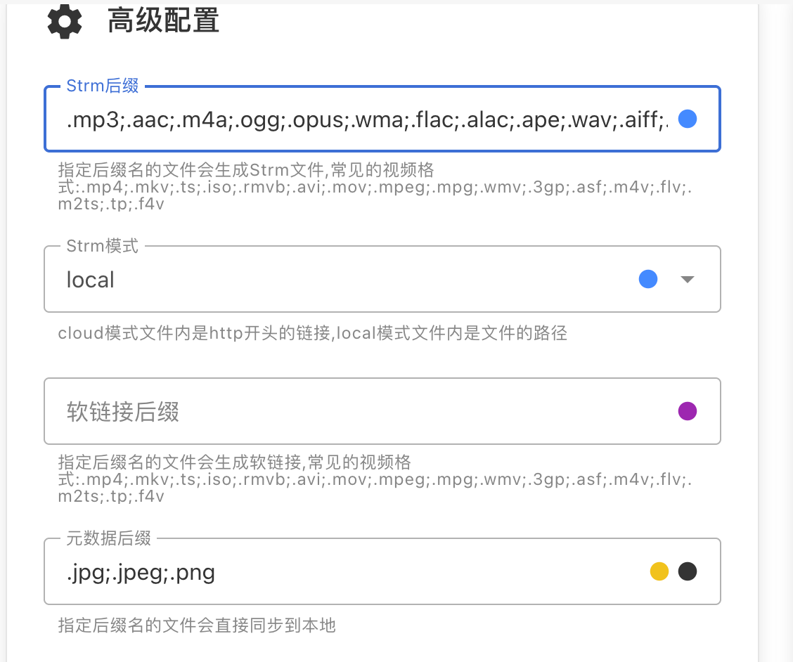
Task: Click the purple dot in 软链接后缀 field
Action: point(687,411)
